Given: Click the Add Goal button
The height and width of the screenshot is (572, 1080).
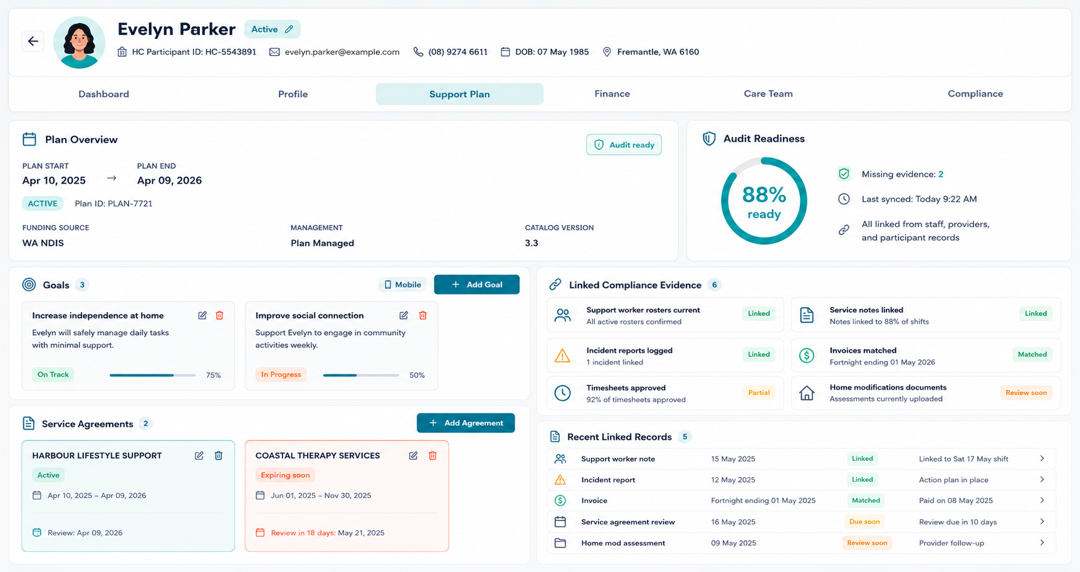Looking at the screenshot, I should click(476, 284).
